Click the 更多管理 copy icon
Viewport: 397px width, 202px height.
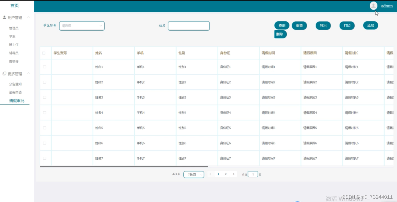click(4, 74)
